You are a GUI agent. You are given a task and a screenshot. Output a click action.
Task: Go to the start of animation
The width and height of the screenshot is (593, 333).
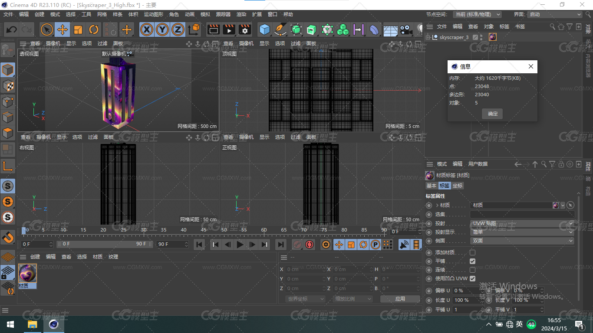(199, 245)
